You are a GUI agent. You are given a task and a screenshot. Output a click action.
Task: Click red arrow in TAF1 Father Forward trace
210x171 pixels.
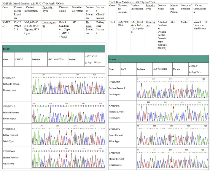[x=173, y=134]
